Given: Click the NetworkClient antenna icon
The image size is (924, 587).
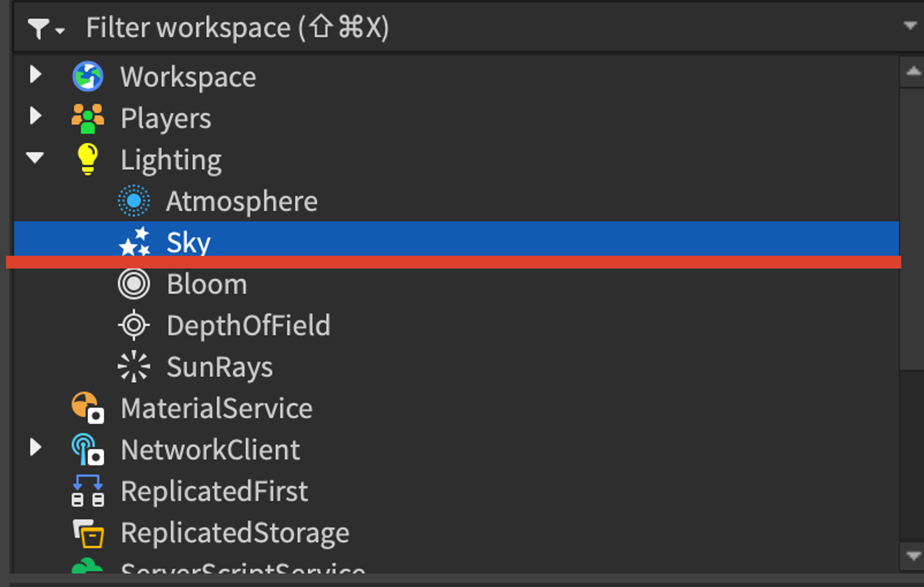Looking at the screenshot, I should [88, 449].
